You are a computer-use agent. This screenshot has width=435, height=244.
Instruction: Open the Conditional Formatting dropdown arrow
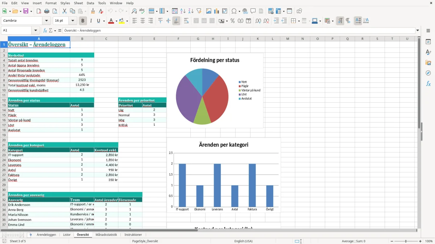(332, 21)
